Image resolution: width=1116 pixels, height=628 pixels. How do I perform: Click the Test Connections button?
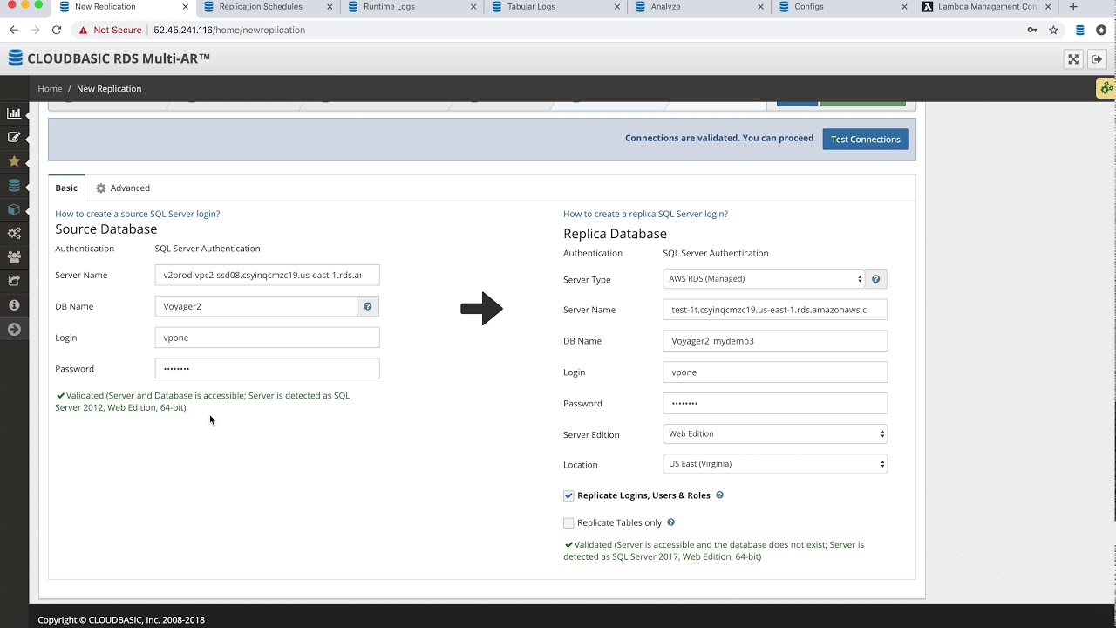point(866,140)
